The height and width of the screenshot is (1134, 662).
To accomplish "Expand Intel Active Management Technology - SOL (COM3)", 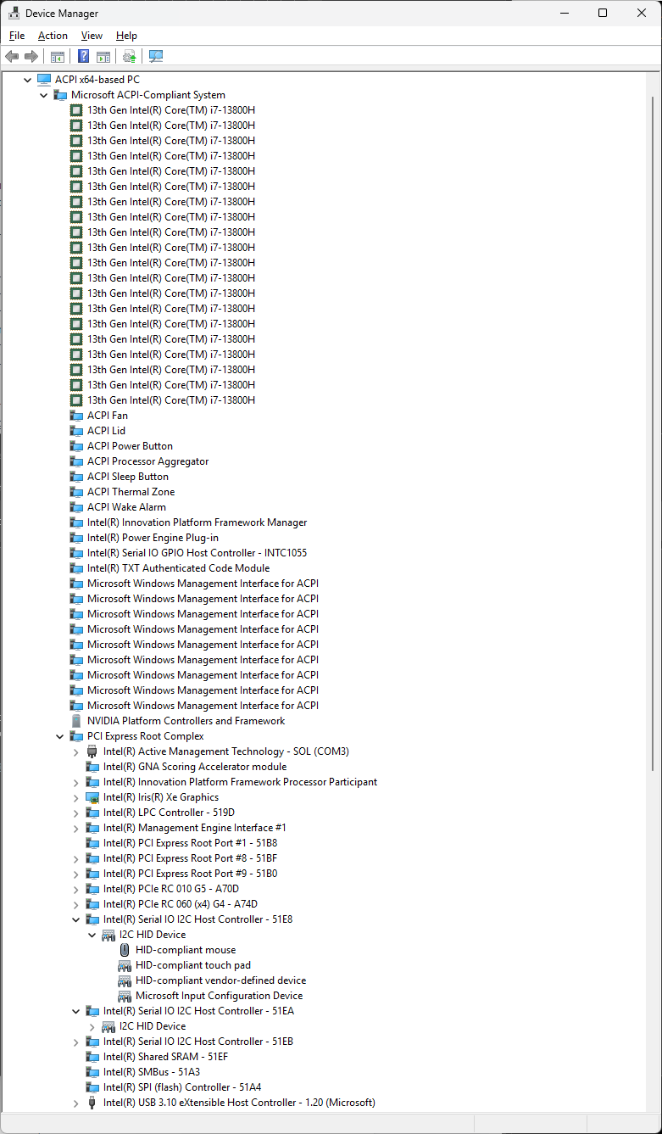I will (75, 751).
